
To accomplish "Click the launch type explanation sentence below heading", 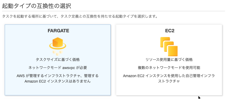I will point(80,16).
